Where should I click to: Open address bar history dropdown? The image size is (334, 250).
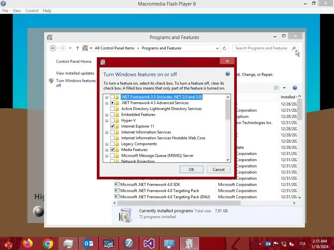[217, 48]
